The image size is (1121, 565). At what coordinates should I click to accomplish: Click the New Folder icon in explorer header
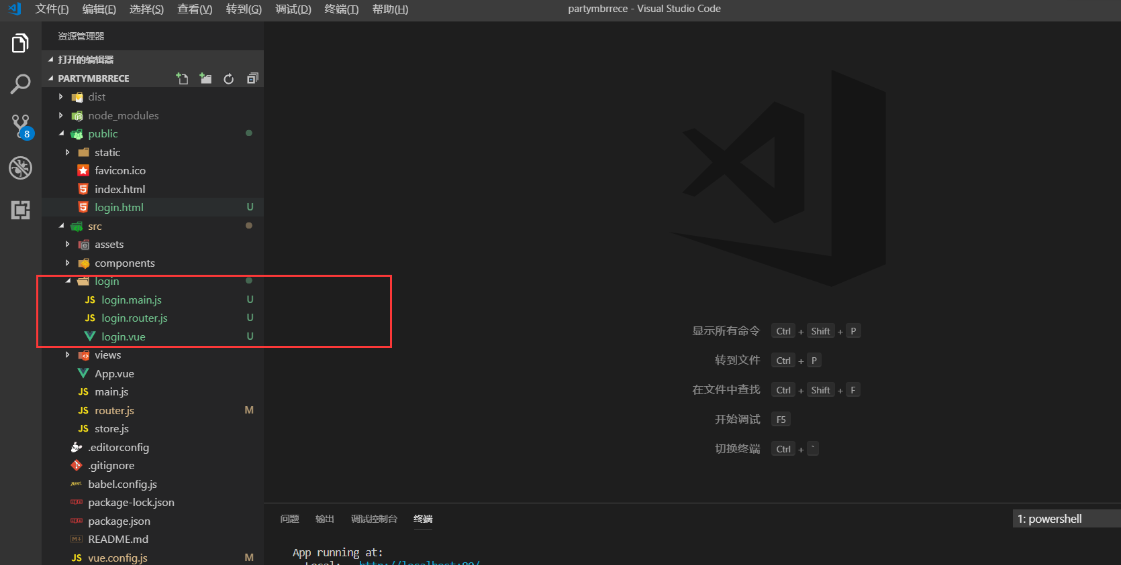[x=205, y=78]
